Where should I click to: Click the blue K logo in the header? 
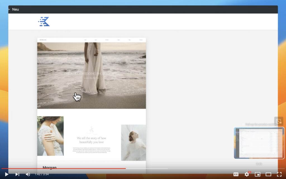pyautogui.click(x=44, y=21)
